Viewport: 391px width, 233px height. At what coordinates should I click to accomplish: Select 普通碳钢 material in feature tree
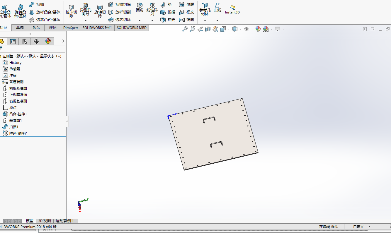click(13, 82)
